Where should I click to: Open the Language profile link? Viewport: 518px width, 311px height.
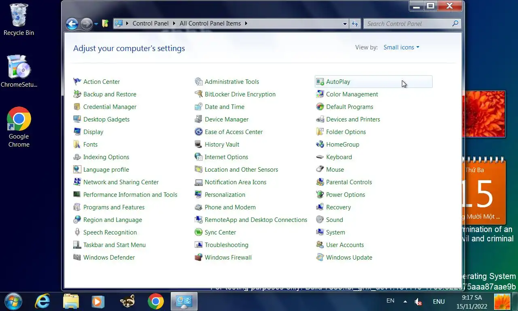coord(106,170)
